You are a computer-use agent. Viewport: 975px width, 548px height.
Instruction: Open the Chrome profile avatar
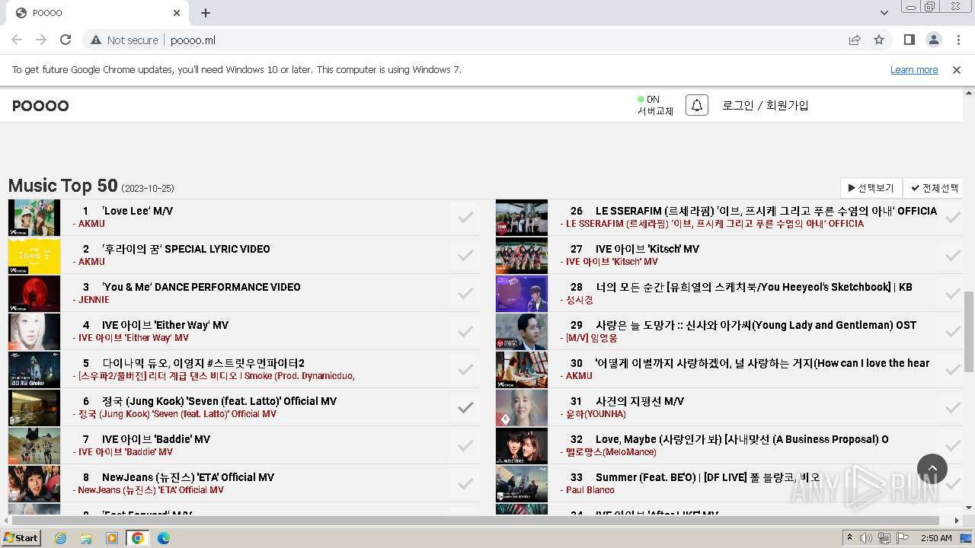tap(933, 40)
